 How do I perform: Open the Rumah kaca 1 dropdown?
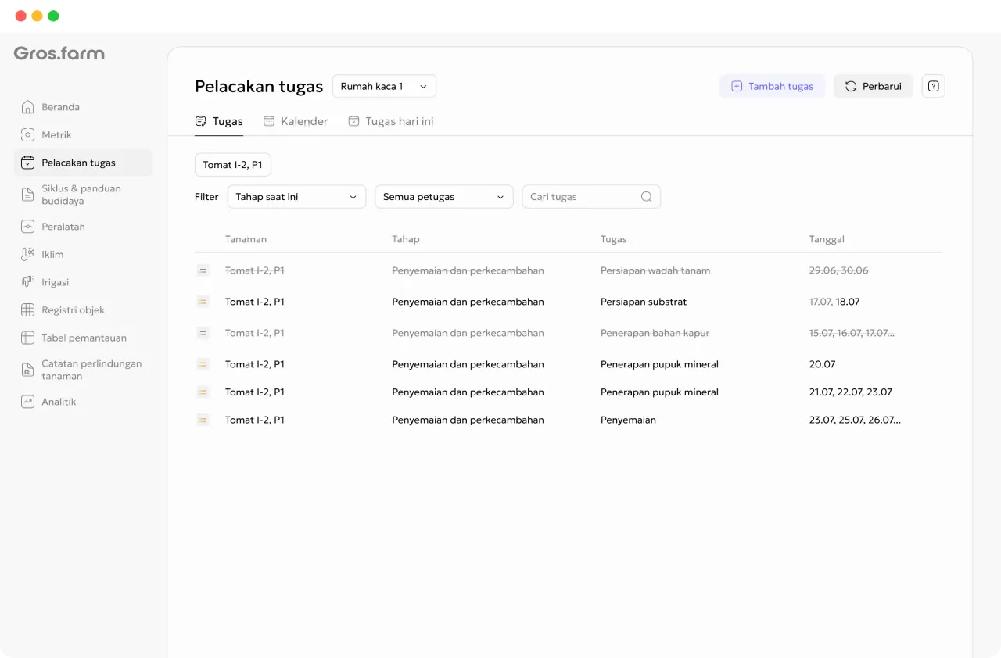point(384,86)
